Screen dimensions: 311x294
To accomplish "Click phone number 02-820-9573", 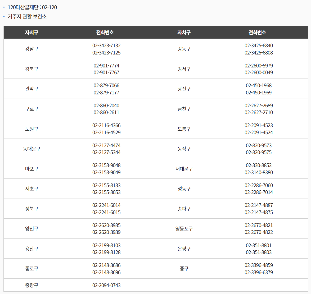I will point(259,145).
